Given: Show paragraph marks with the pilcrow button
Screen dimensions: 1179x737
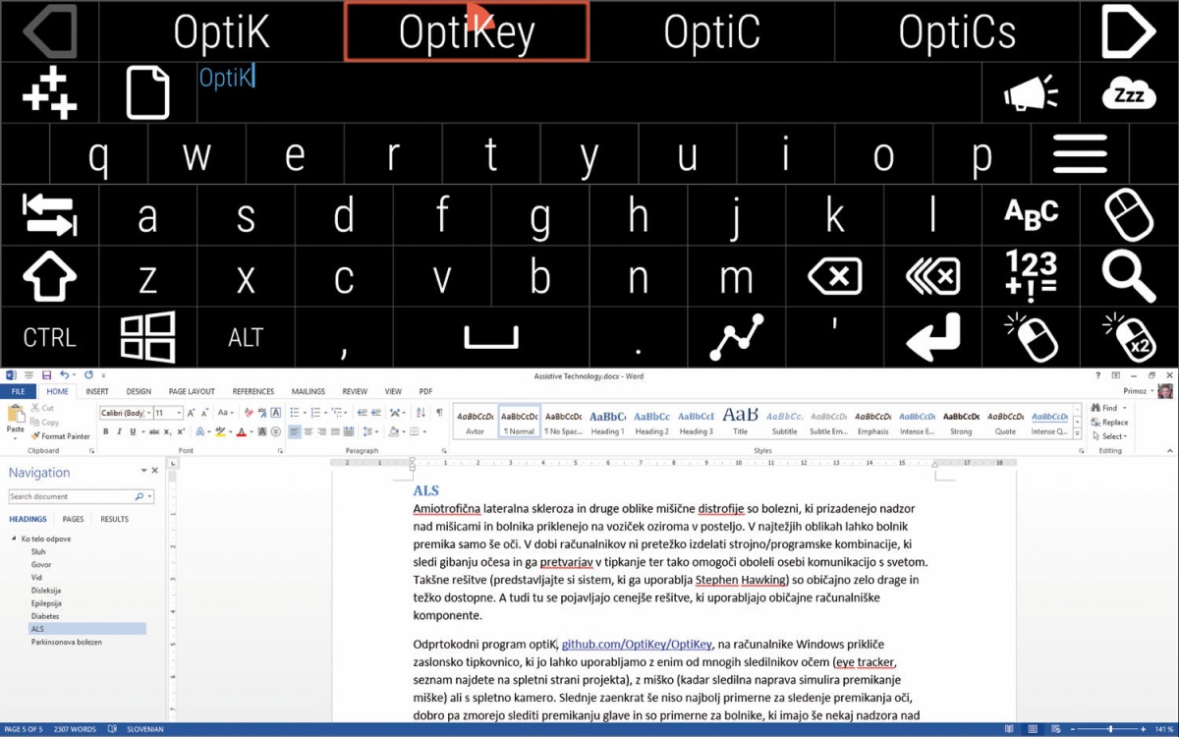Looking at the screenshot, I should tap(439, 413).
